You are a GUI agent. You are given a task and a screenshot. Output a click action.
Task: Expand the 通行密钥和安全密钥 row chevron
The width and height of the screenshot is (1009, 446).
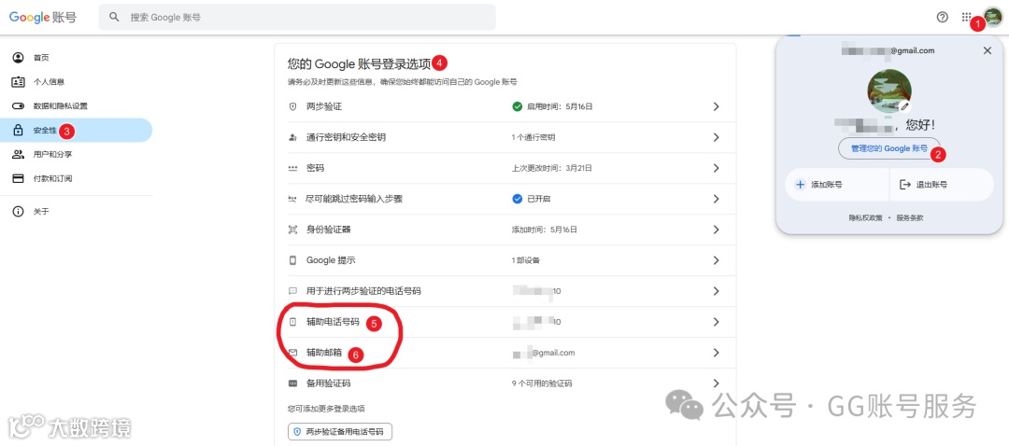tap(716, 137)
